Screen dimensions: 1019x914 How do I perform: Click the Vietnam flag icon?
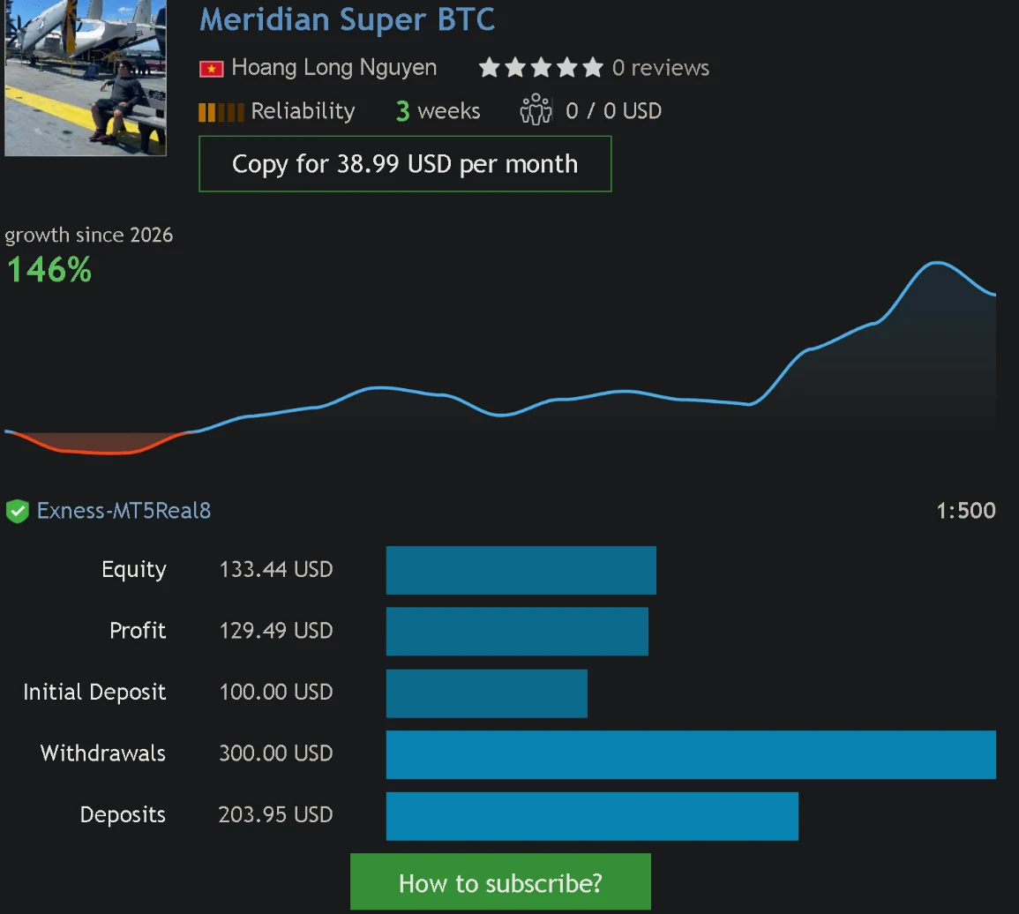[211, 68]
